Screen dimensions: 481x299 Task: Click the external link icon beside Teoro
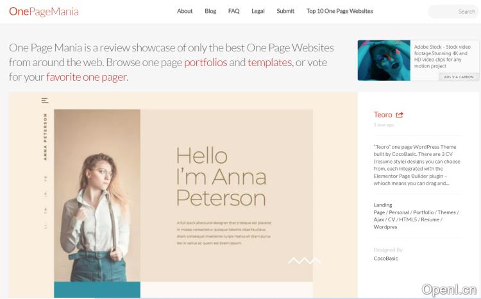point(400,115)
